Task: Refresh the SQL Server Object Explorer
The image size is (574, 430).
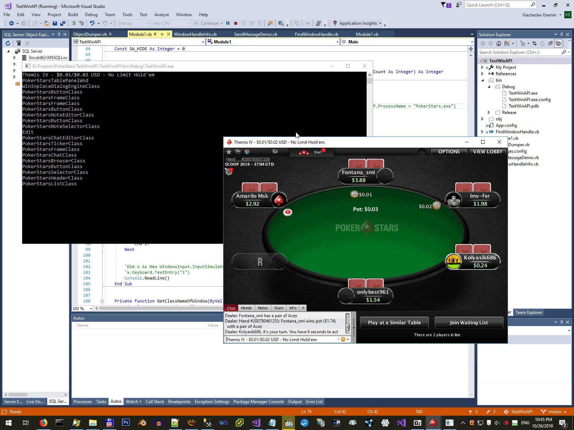Action: click(8, 43)
